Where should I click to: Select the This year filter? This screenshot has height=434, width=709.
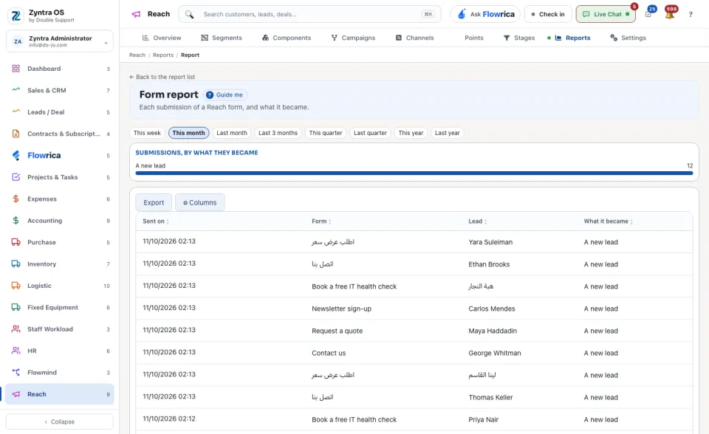pyautogui.click(x=411, y=133)
